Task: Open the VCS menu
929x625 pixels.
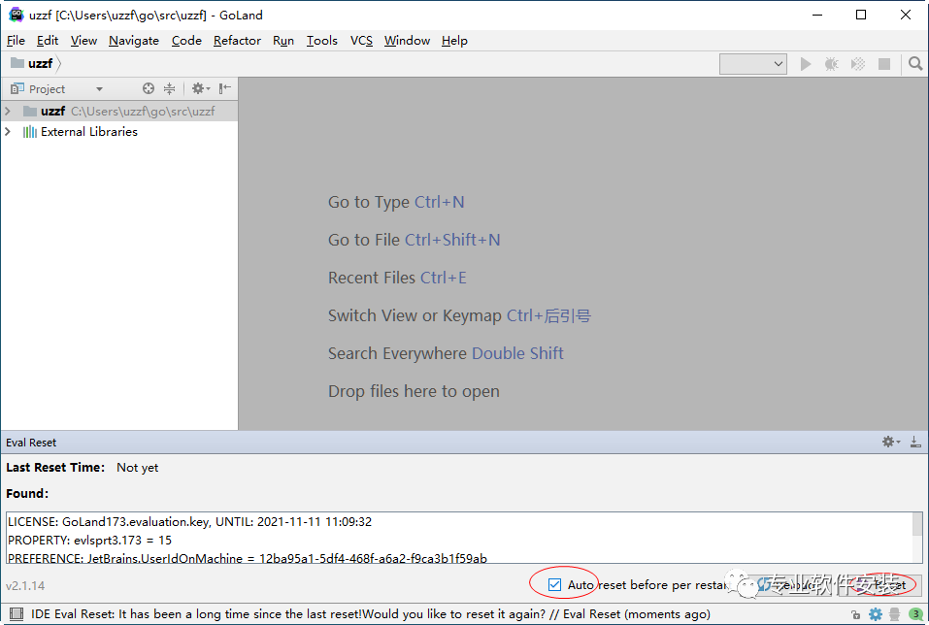Action: click(361, 41)
